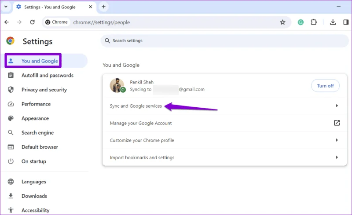Select the Settings - You and Google tab

coord(55,7)
